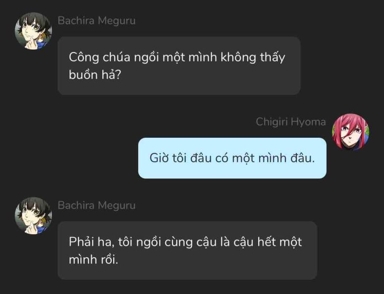Click the bottom "Bachira Meguru" sender name
Viewport: 384px width, 294px height.
coord(96,206)
